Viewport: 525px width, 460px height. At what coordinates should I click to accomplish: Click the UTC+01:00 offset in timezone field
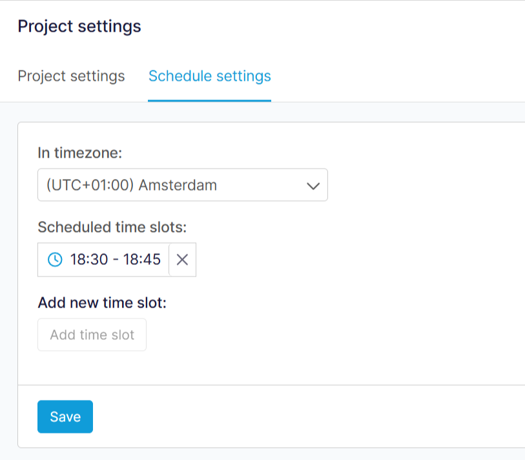pos(89,185)
